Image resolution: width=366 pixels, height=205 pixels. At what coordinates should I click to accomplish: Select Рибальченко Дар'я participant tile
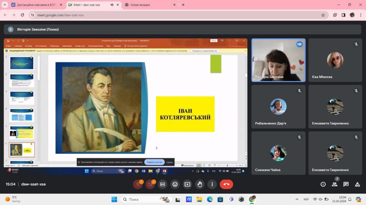278,107
